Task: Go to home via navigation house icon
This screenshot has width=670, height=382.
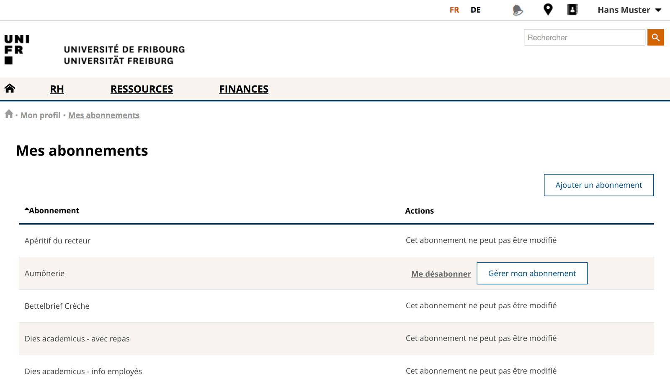Action: pyautogui.click(x=10, y=88)
